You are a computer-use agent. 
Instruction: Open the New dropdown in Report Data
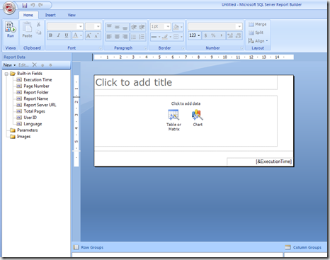click(9, 65)
